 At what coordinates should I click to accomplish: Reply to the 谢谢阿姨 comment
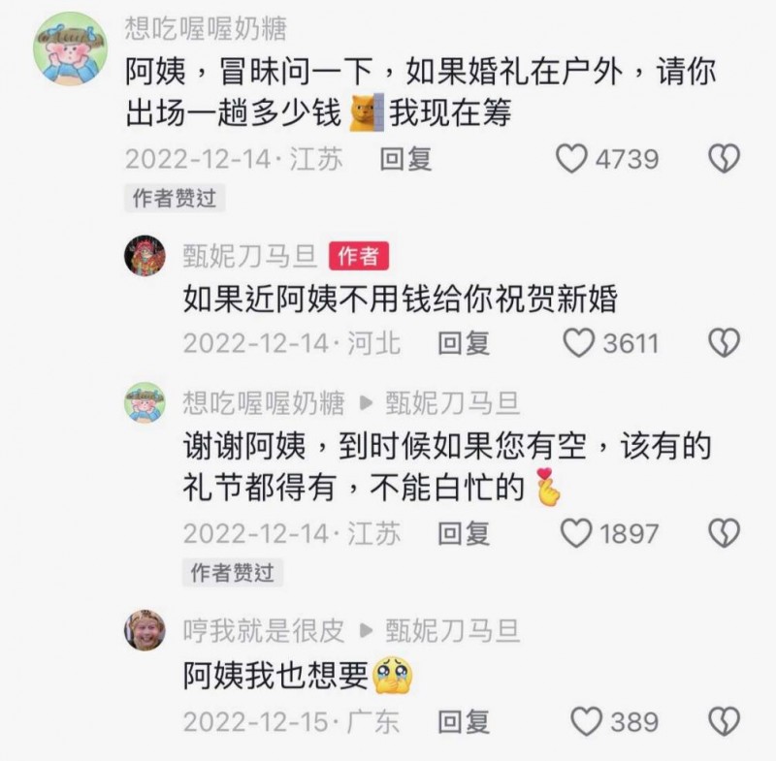point(464,533)
